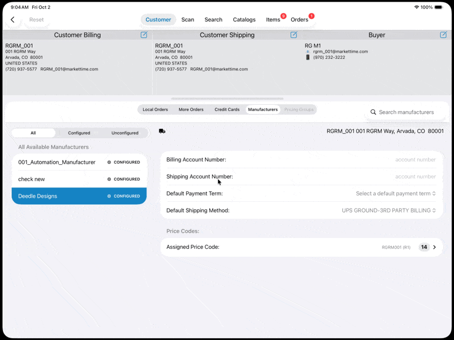Click the 14 price code count badge

424,247
